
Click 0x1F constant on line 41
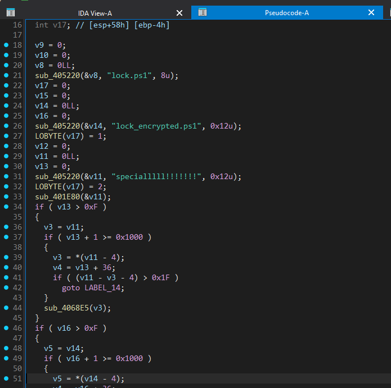[160, 277]
